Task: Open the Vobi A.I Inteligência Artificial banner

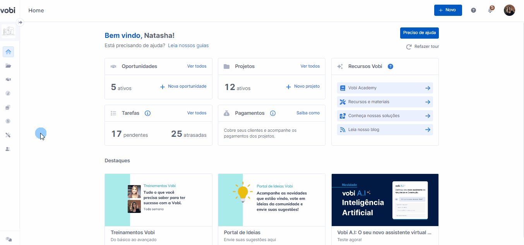Action: [385, 200]
